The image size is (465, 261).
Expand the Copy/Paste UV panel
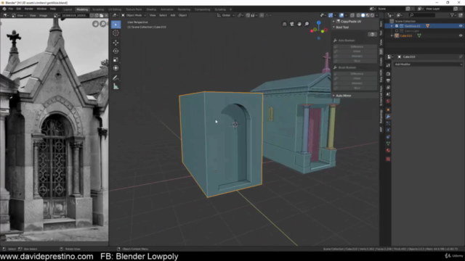[333, 22]
